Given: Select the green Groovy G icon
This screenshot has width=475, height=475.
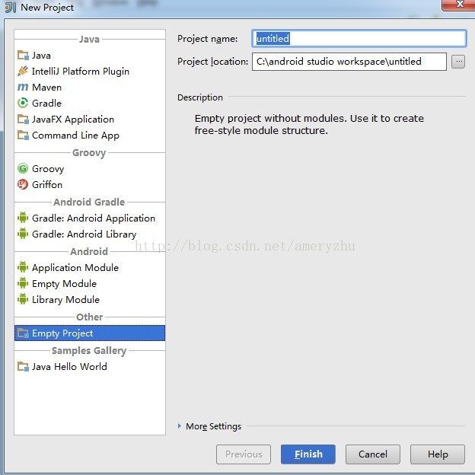Looking at the screenshot, I should 23,168.
